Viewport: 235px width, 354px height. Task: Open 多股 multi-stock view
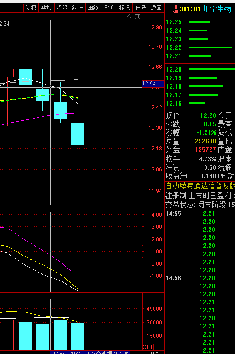click(62, 8)
